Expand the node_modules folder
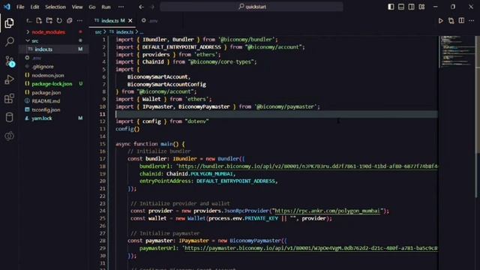The width and height of the screenshot is (480, 270). click(x=48, y=31)
